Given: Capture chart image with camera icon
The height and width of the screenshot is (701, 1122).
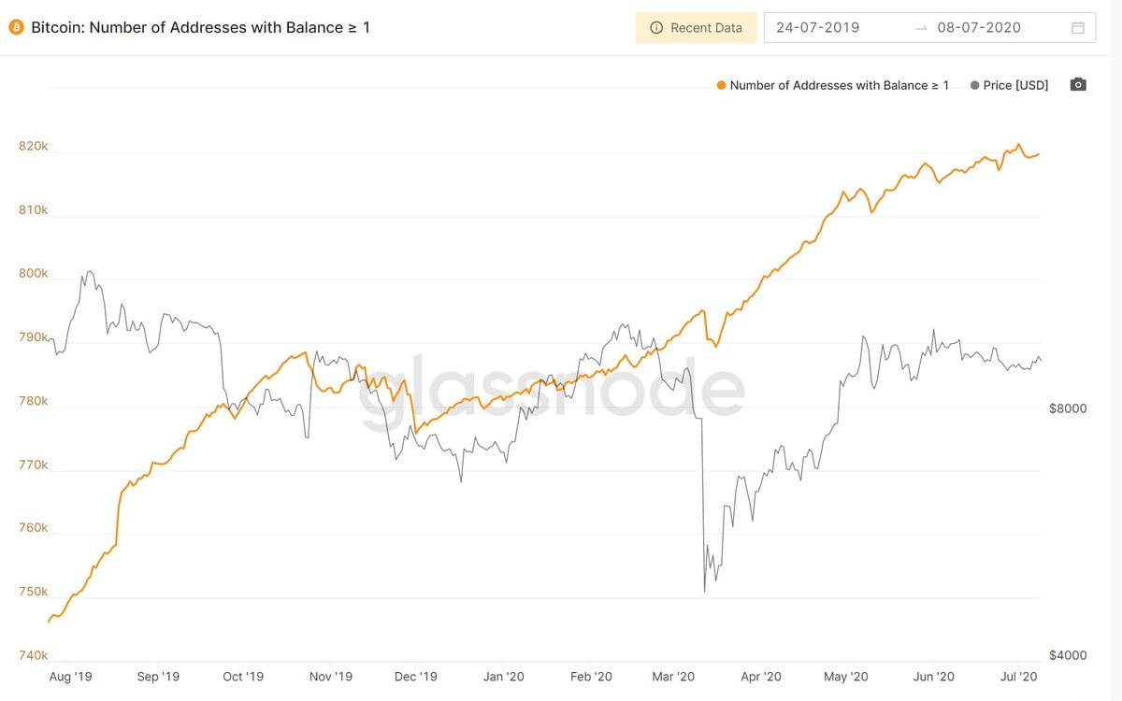Looking at the screenshot, I should [x=1078, y=84].
